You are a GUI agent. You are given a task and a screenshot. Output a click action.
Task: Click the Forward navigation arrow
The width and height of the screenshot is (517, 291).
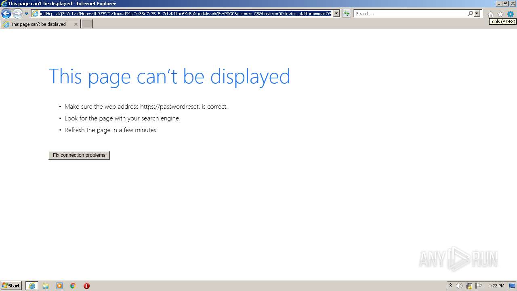click(x=17, y=13)
